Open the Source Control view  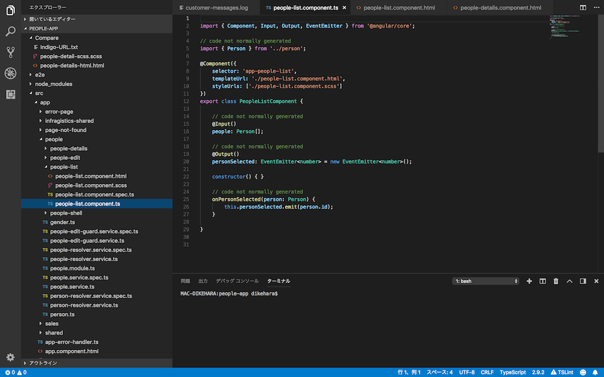coord(10,52)
